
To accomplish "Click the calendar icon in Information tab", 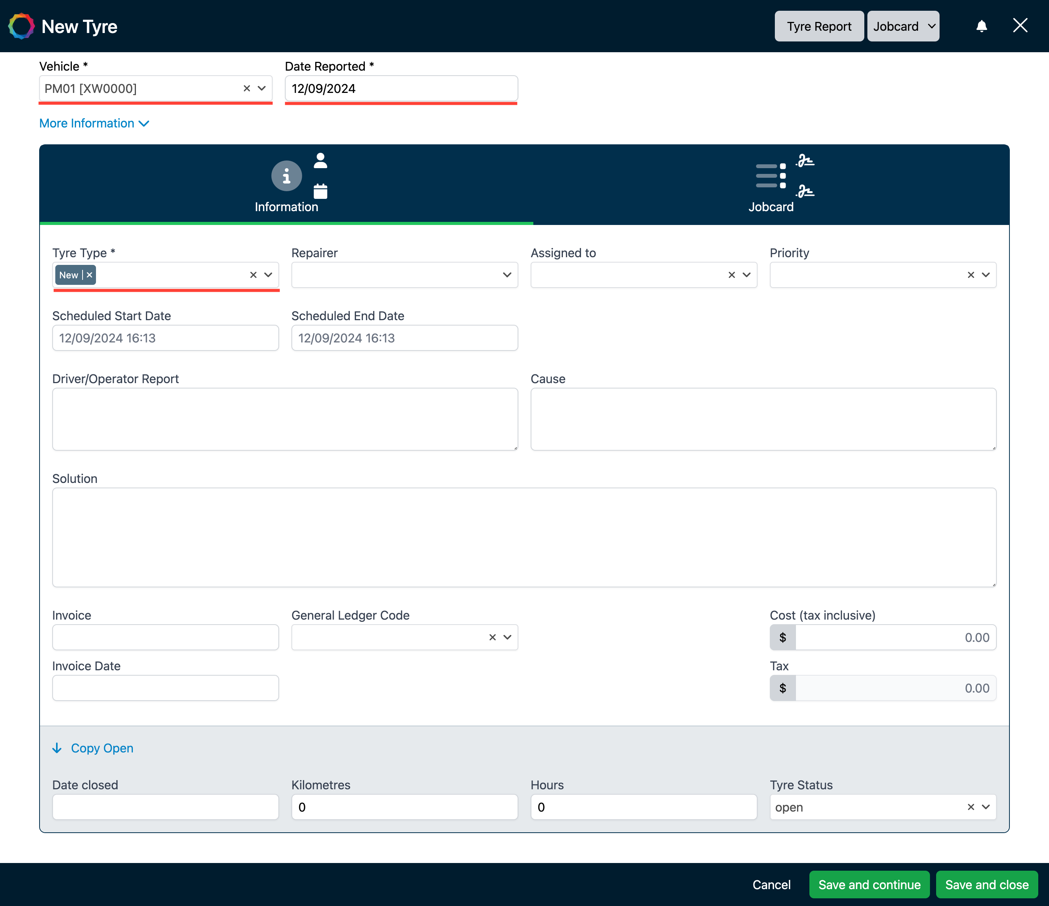I will (x=321, y=191).
